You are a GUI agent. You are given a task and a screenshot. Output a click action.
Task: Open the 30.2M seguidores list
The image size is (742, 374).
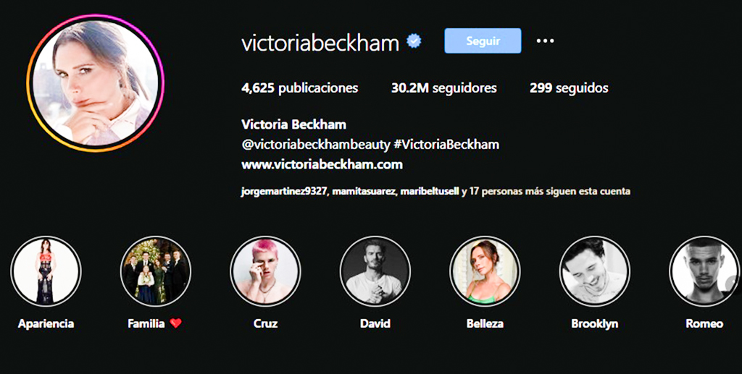(x=444, y=88)
